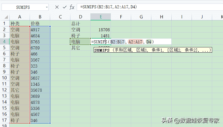Viewport: 223px width, 127px height.
Task: Click 其它 in row 12 of column A
Action: coord(20,90)
